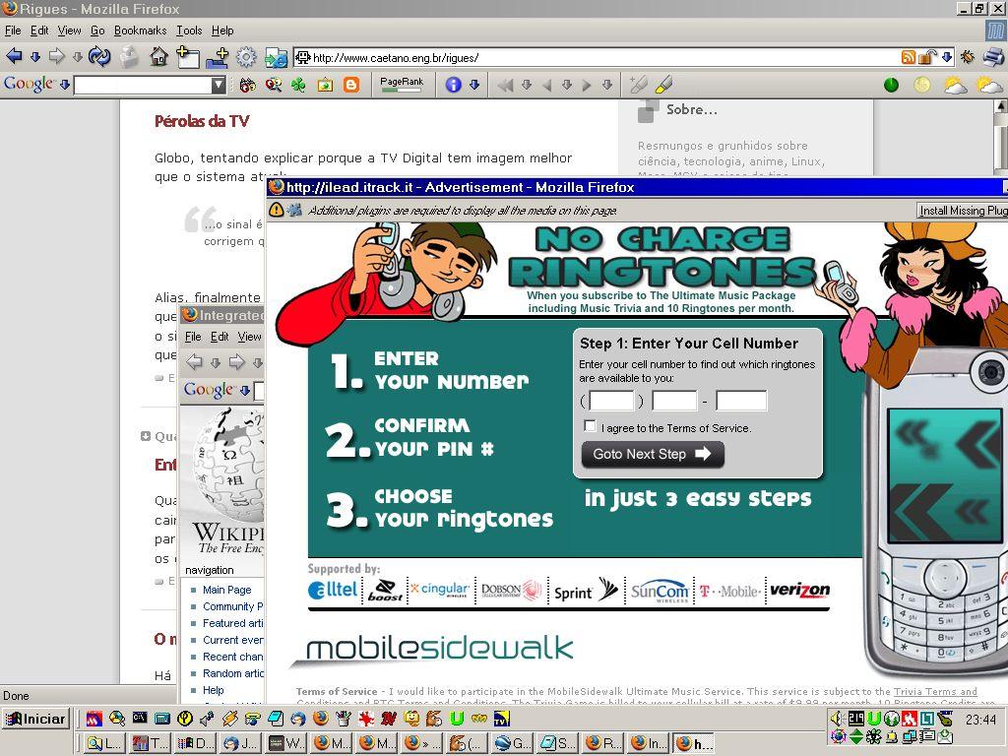
Task: Click the TV icon in quick launch
Action: coord(502,718)
